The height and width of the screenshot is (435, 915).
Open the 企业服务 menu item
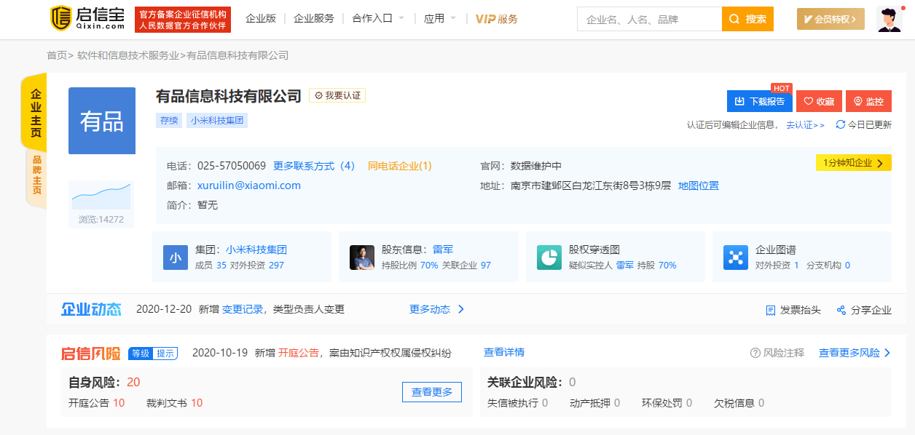pyautogui.click(x=314, y=19)
